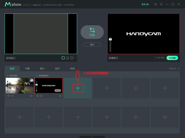The width and height of the screenshot is (185, 138).
Task: Switch to the 视频 tab
Action: [12, 69]
